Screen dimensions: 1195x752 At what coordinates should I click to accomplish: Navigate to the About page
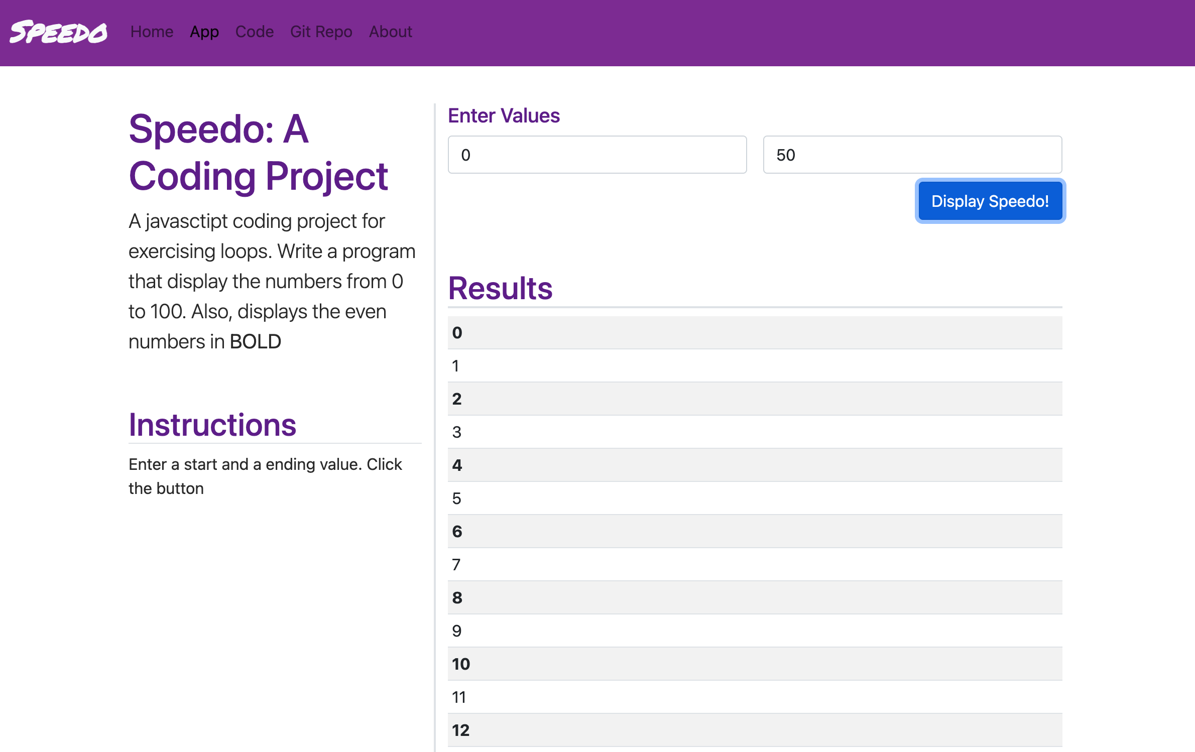coord(391,32)
